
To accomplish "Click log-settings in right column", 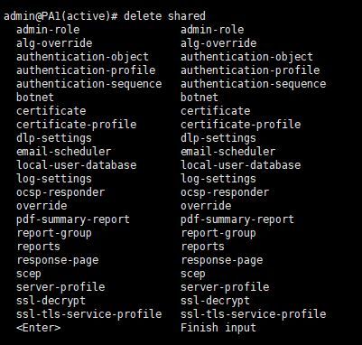I will [x=218, y=179].
